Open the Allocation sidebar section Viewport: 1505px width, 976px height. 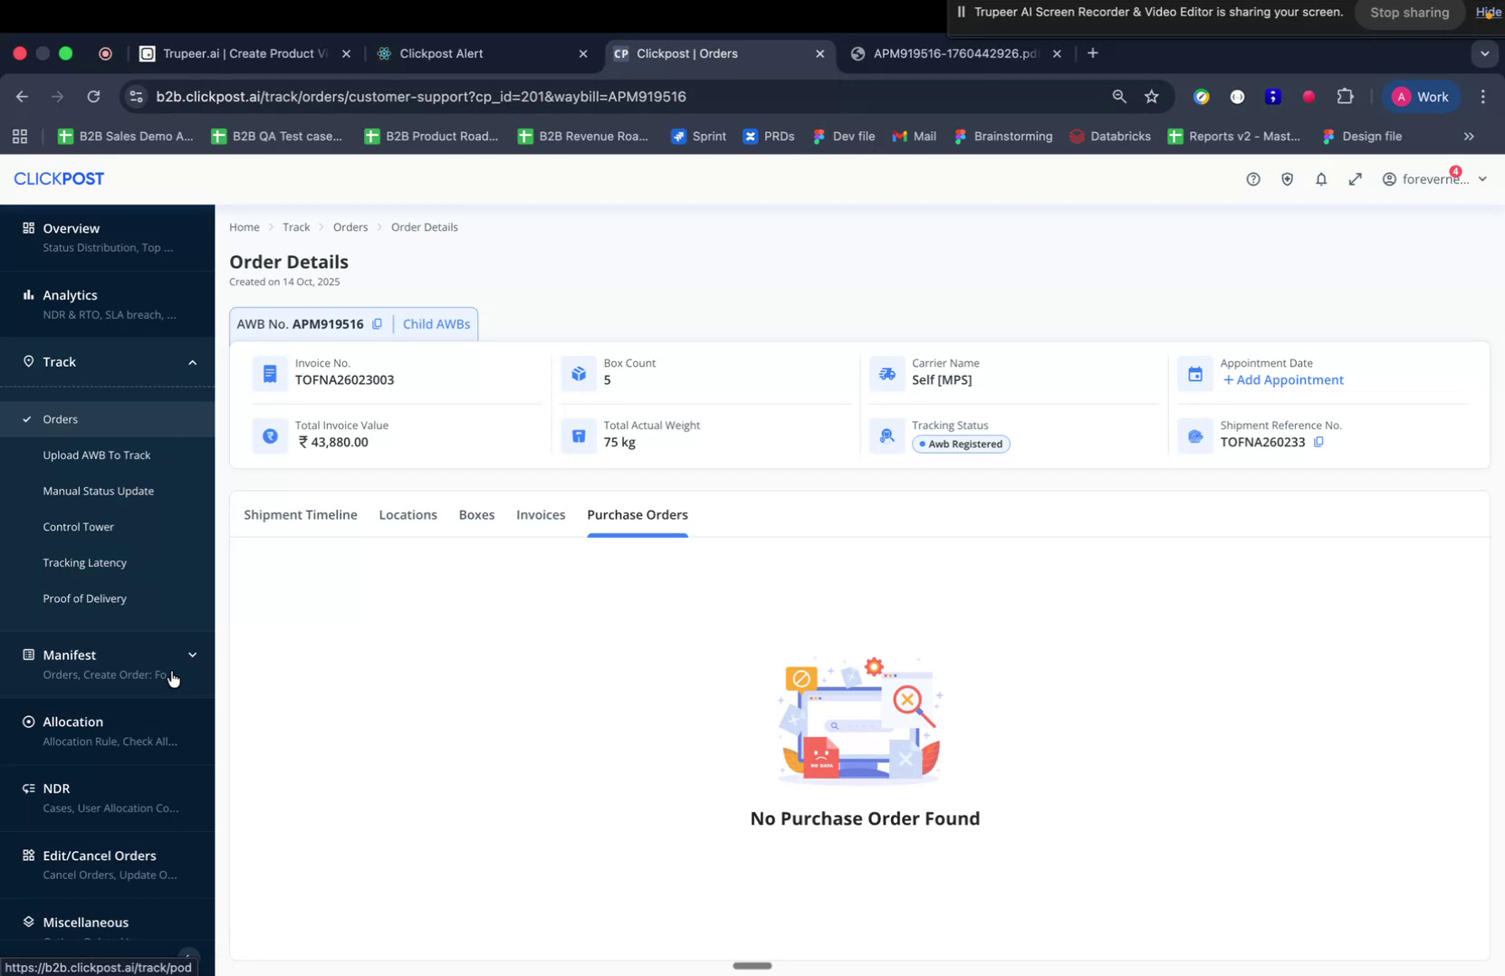[x=72, y=722]
